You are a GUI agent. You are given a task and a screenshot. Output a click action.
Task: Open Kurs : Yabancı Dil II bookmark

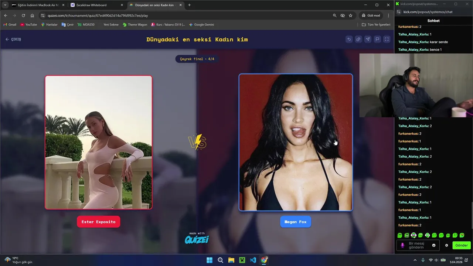[x=168, y=25]
